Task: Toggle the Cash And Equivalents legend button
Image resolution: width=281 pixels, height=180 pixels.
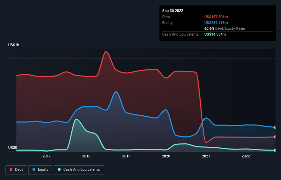Action: click(79, 170)
